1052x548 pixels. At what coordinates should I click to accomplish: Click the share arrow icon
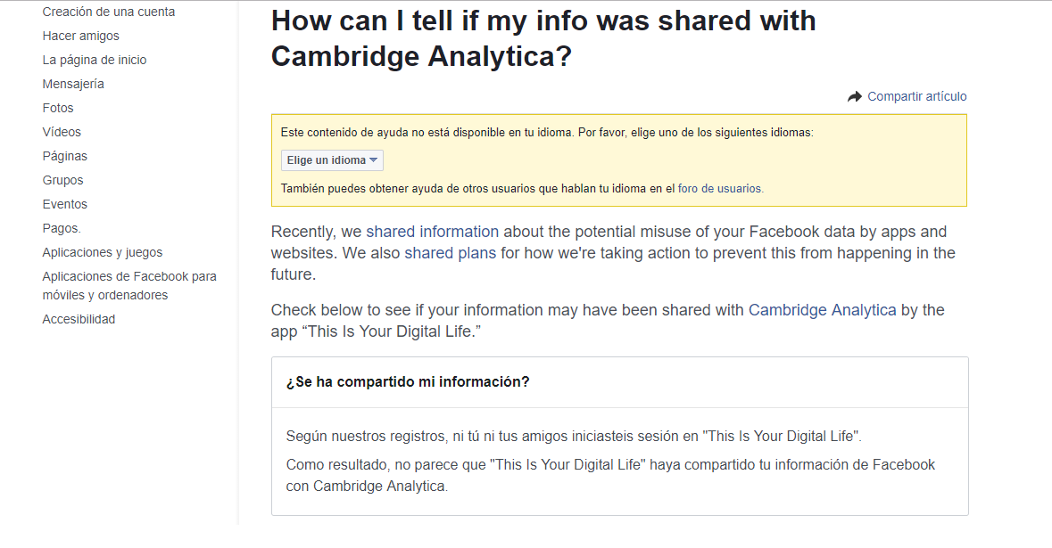[x=854, y=97]
